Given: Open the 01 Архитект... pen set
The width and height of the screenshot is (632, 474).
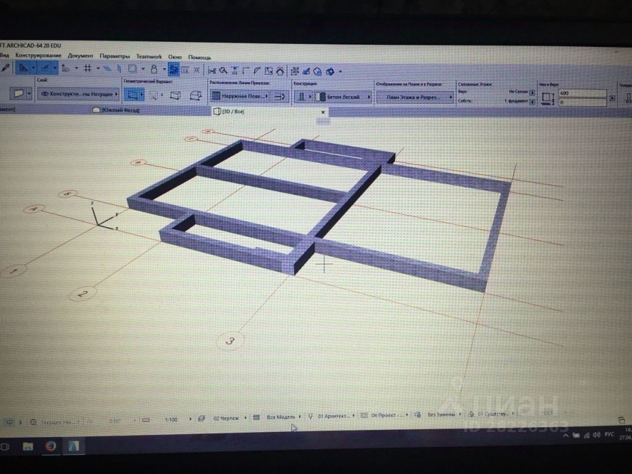Looking at the screenshot, I should (x=334, y=416).
